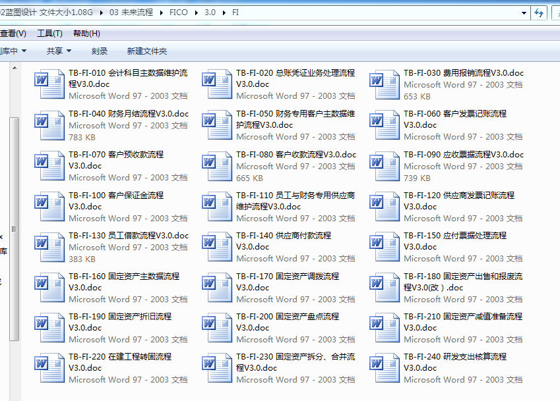Open the address bar history dropdown
Image resolution: width=560 pixels, height=401 pixels.
[x=524, y=13]
